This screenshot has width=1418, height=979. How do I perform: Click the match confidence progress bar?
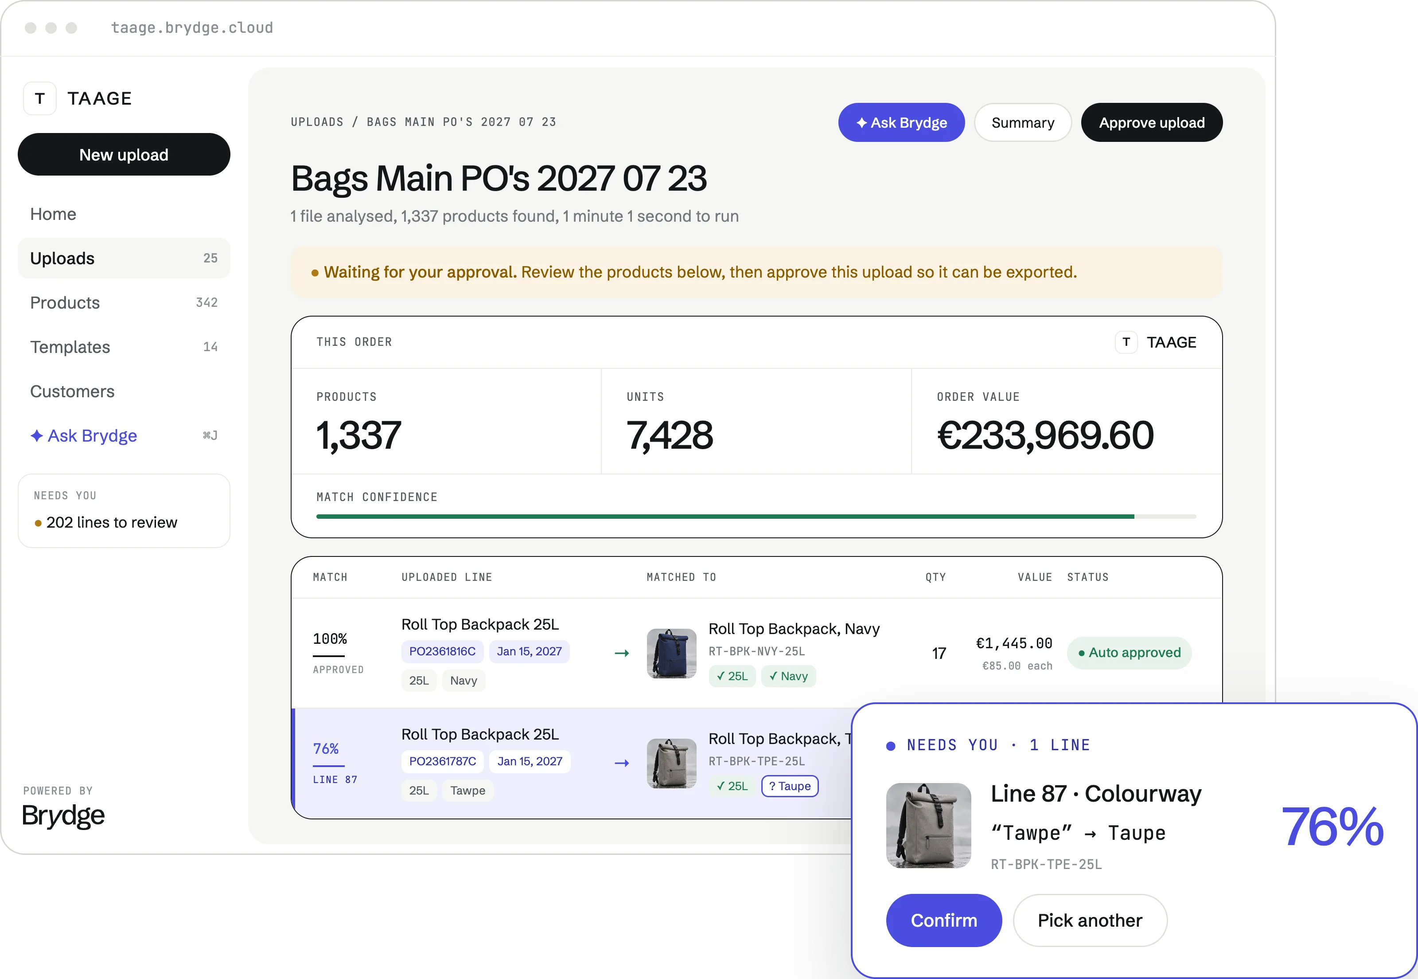click(x=756, y=517)
